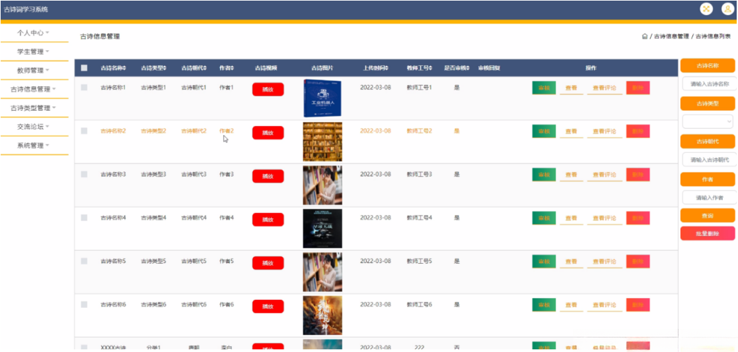
Task: Sort by 古诗名称 column arrows
Action: [126, 68]
